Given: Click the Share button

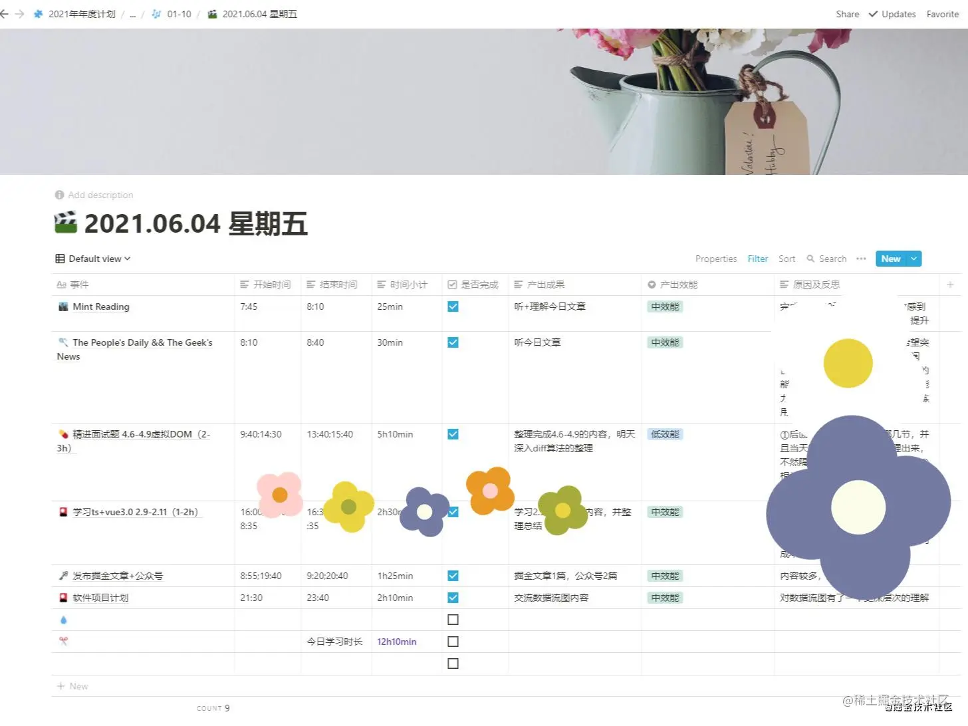Looking at the screenshot, I should point(847,14).
